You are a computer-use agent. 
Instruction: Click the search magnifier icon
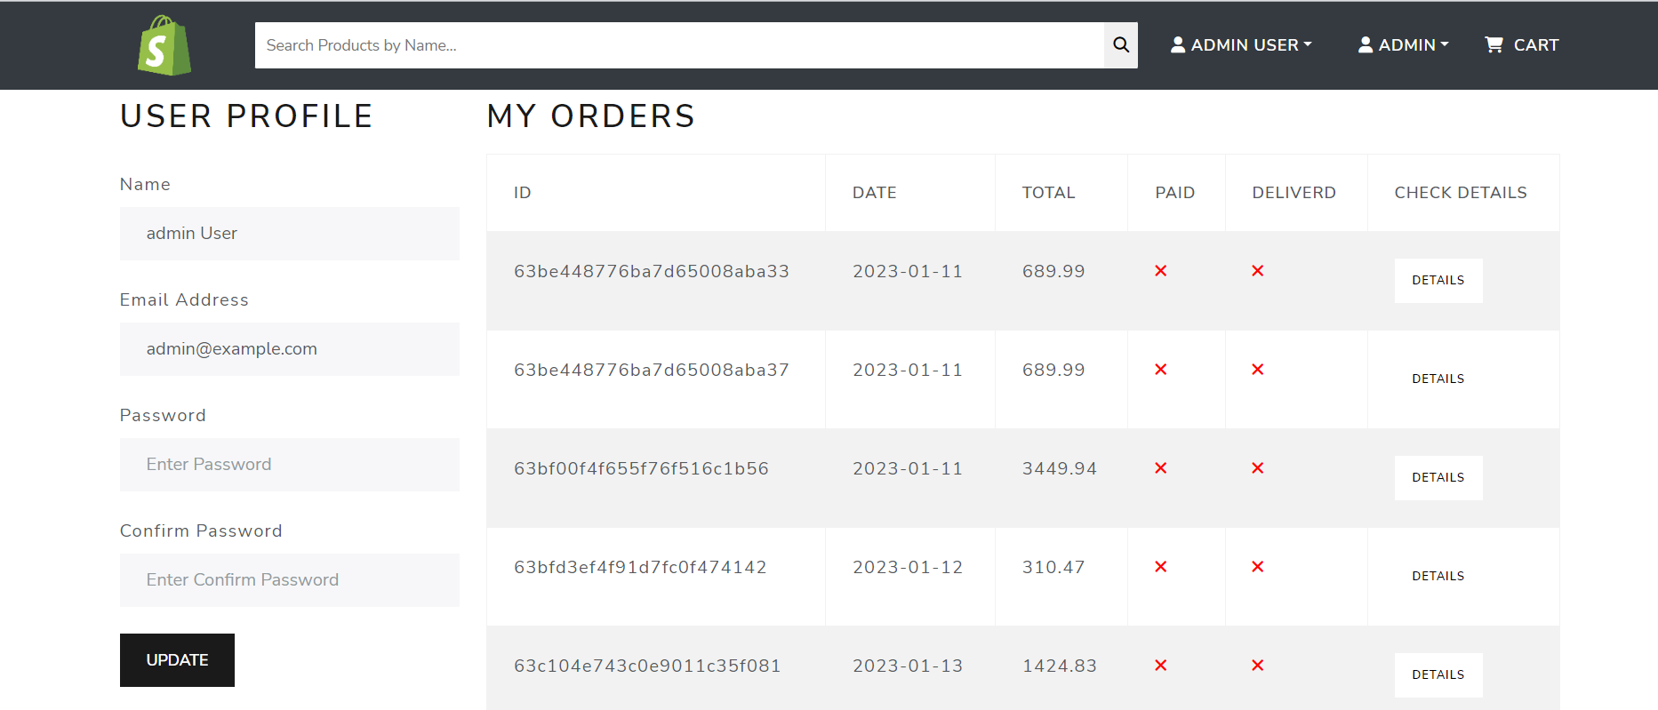pyautogui.click(x=1120, y=44)
